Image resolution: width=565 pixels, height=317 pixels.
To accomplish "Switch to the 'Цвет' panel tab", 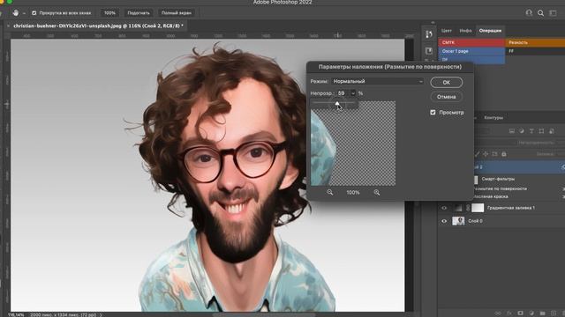I will click(x=447, y=31).
